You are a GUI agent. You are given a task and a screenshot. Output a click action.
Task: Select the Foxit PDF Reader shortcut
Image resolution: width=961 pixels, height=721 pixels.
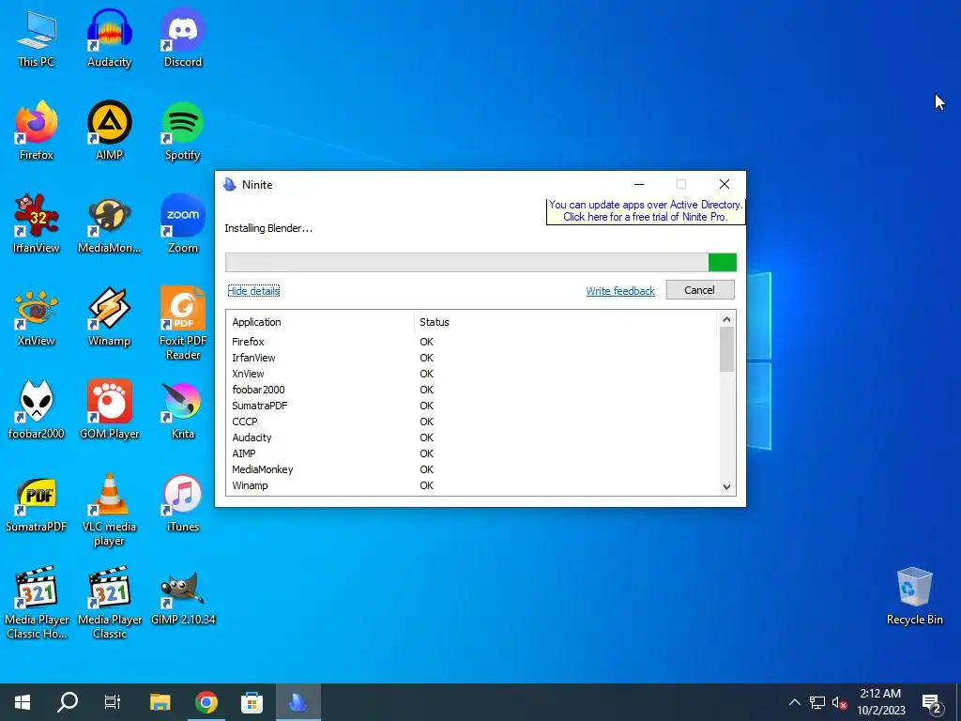183,324
